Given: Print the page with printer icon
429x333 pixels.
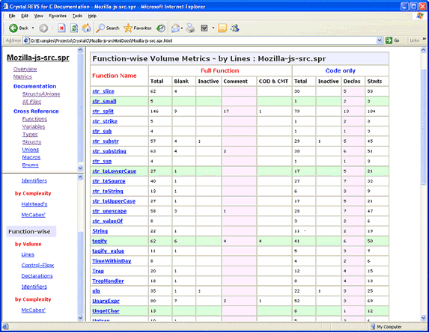Looking at the screenshot, I should point(190,28).
